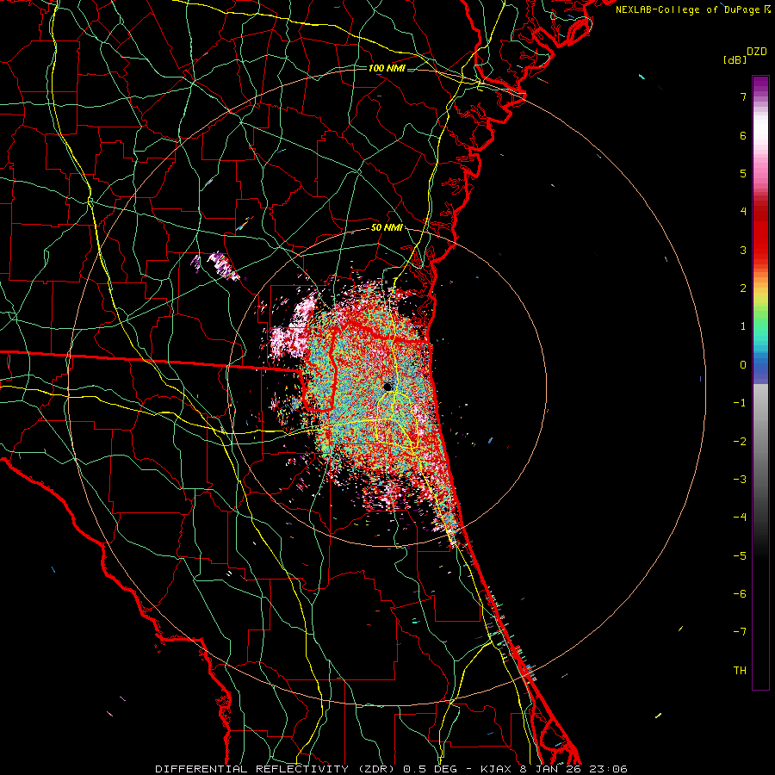The image size is (775, 775).
Task: Click the 3 value on color scale
Action: 743,250
